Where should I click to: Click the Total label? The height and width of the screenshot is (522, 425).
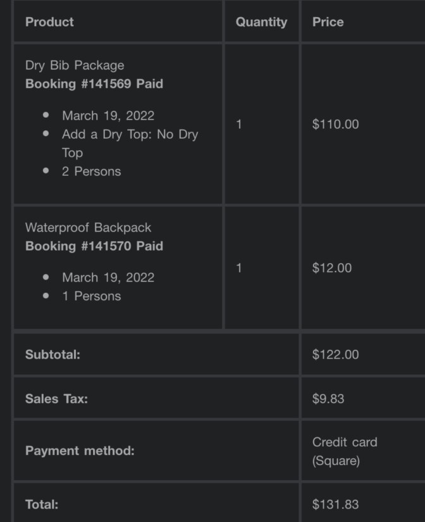click(42, 504)
